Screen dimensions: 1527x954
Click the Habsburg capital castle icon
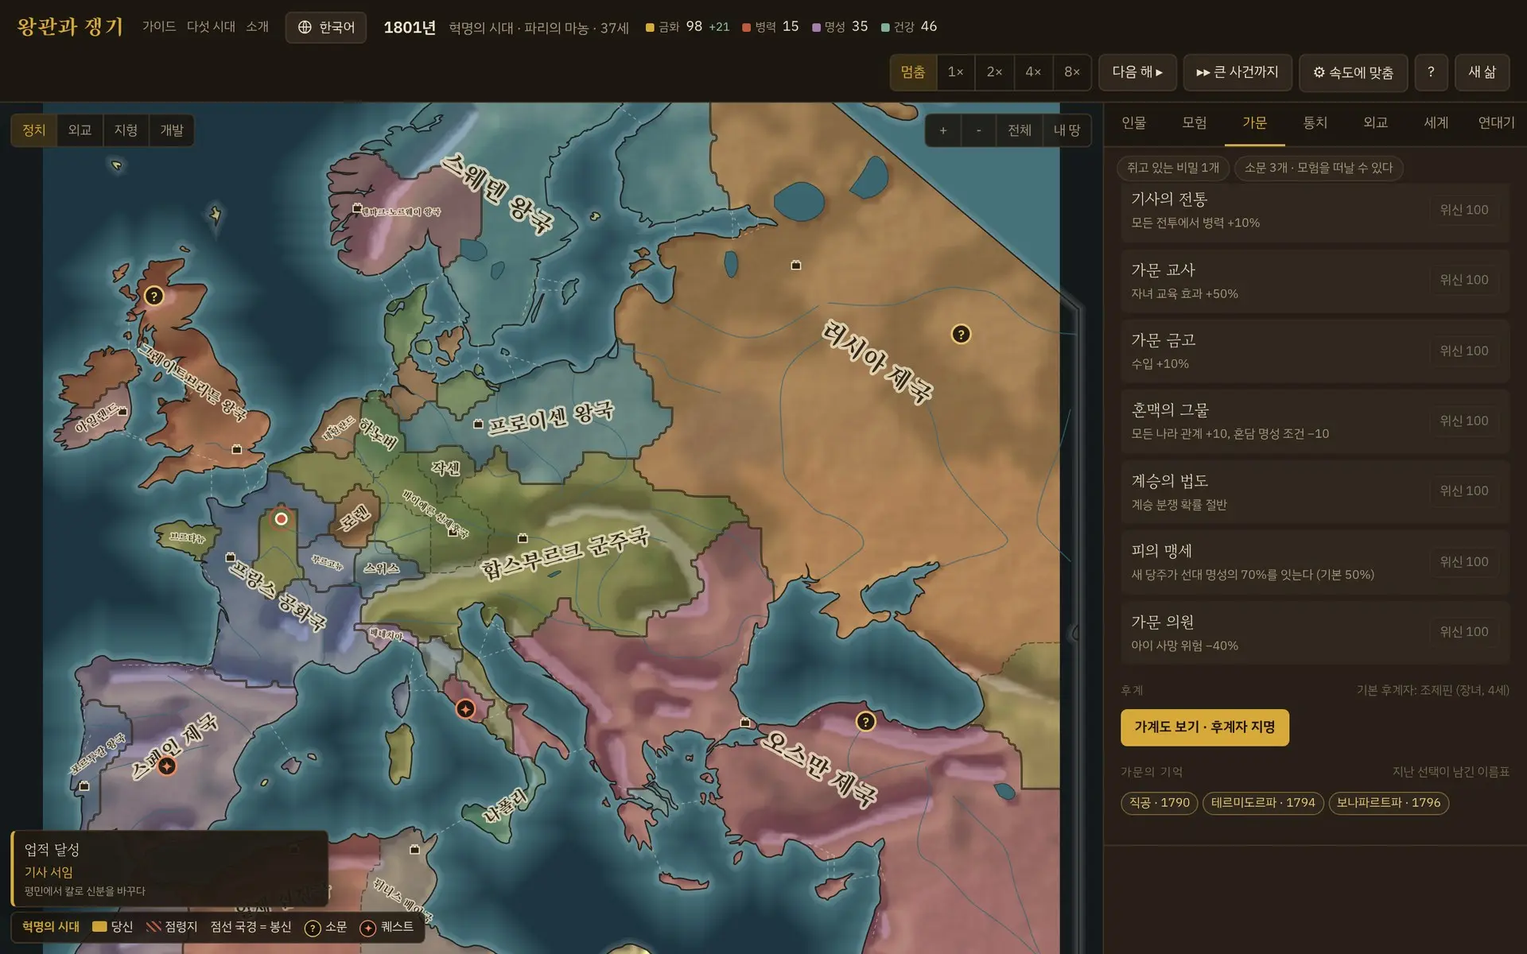pyautogui.click(x=523, y=538)
